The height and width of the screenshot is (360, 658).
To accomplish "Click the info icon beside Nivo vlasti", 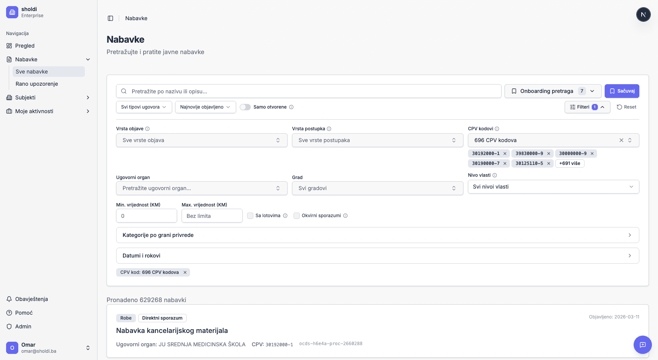I will pos(495,175).
